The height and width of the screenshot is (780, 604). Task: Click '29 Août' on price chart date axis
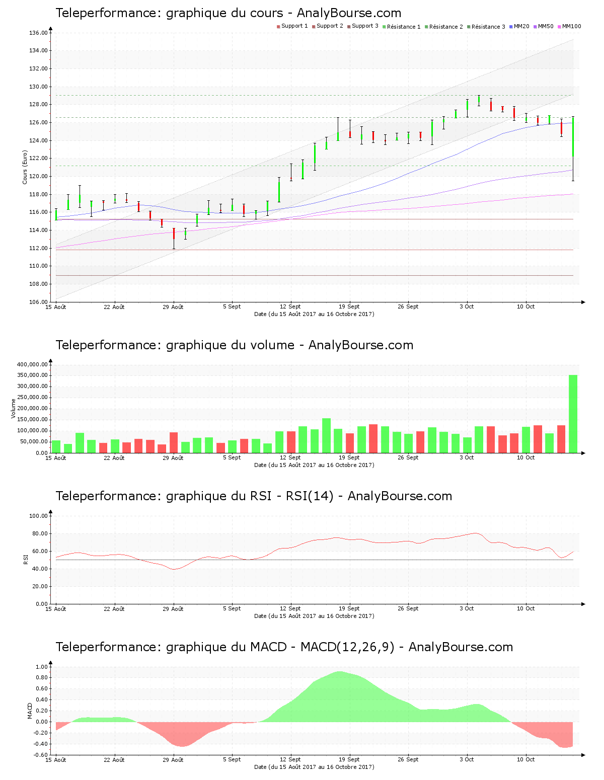click(173, 306)
